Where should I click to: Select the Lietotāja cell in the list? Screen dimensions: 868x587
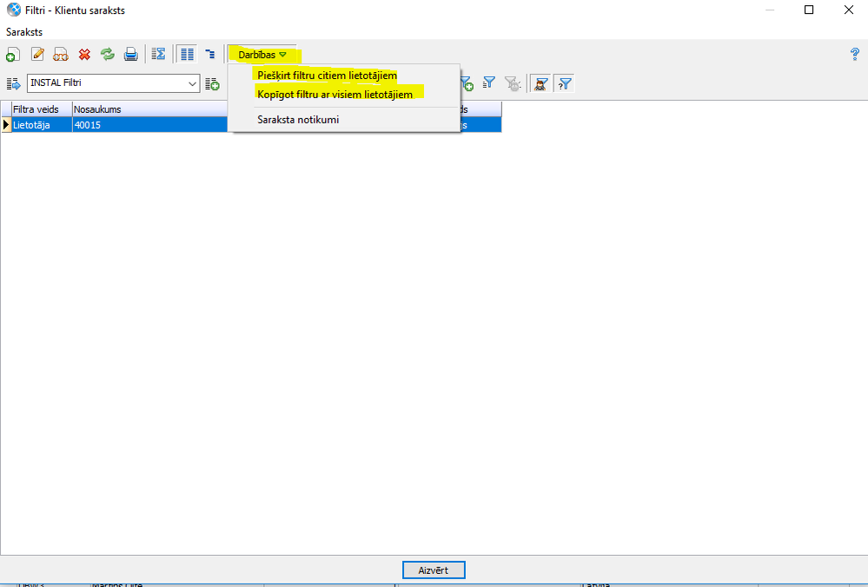[42, 124]
